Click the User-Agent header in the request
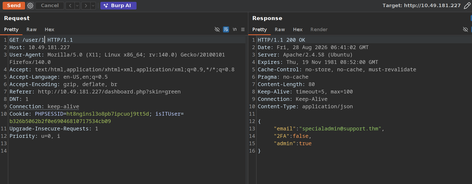Viewport: 472px width, 184px height. pyautogui.click(x=117, y=58)
